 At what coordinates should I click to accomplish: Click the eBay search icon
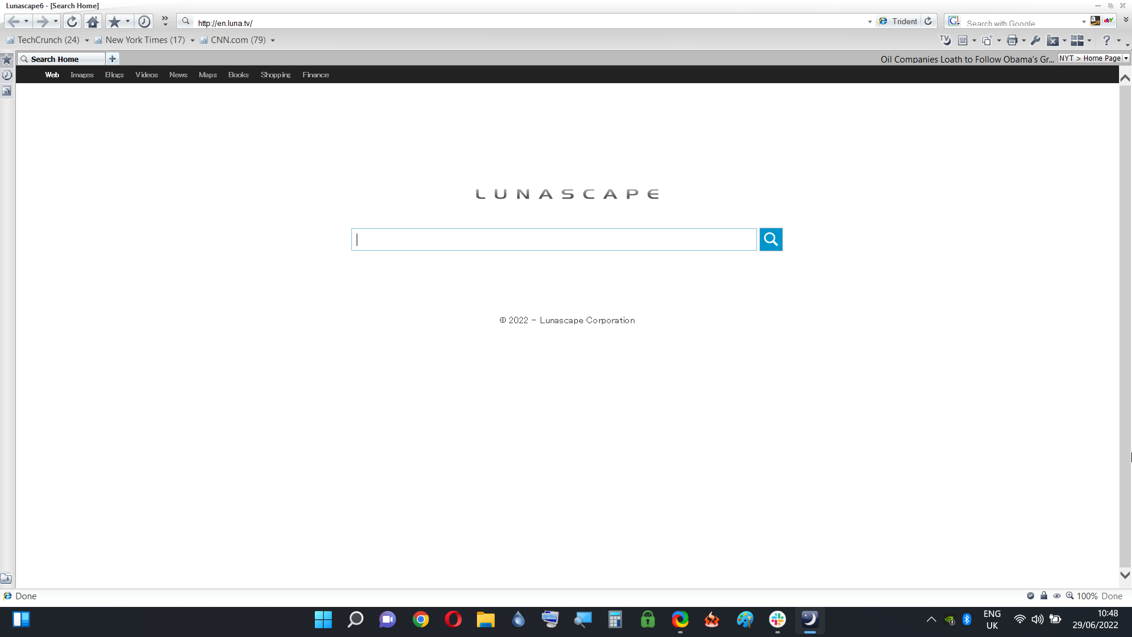coord(1108,21)
